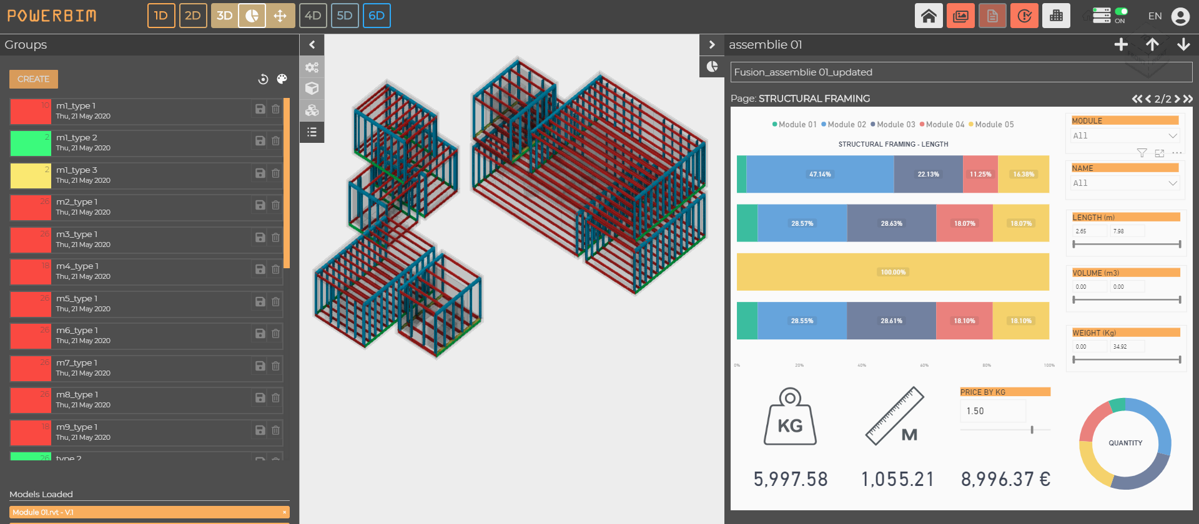Open more options ellipsis on slicer
1199x524 pixels.
tap(1177, 153)
